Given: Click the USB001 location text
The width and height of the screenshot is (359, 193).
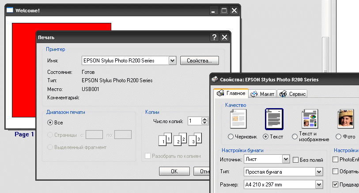Looking at the screenshot, I should coord(91,89).
